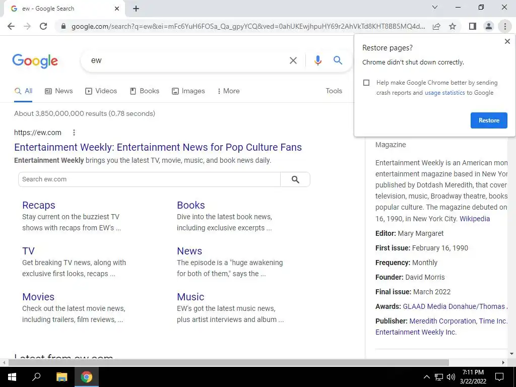
Task: Switch to the Images search tab
Action: pyautogui.click(x=188, y=91)
